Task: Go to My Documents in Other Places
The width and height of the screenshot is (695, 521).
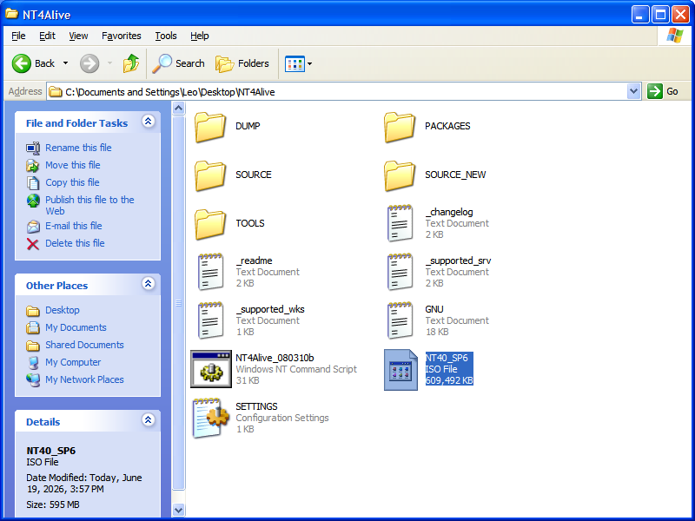Action: click(76, 327)
